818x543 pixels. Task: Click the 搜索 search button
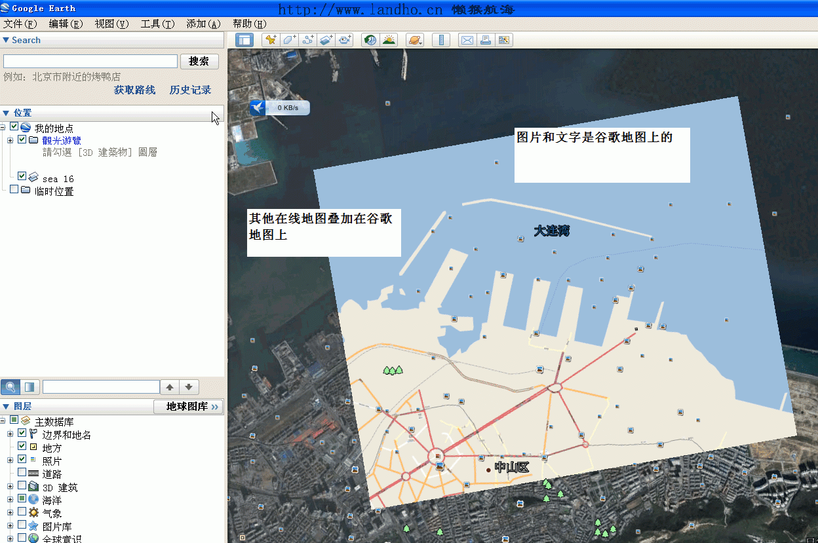[199, 61]
